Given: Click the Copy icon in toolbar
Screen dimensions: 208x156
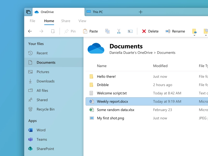Looking at the screenshot, I should point(107,31).
